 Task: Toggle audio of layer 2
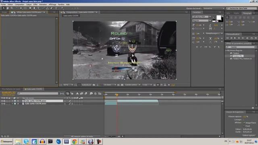(x=4, y=104)
